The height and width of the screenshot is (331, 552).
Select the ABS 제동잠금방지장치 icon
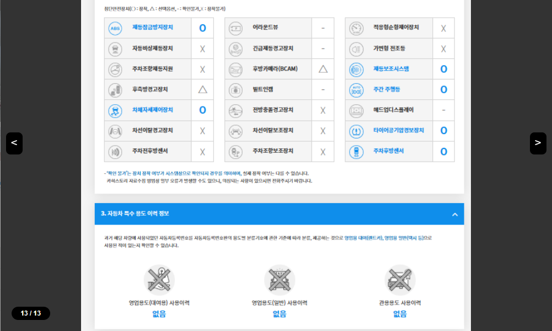pyautogui.click(x=115, y=28)
